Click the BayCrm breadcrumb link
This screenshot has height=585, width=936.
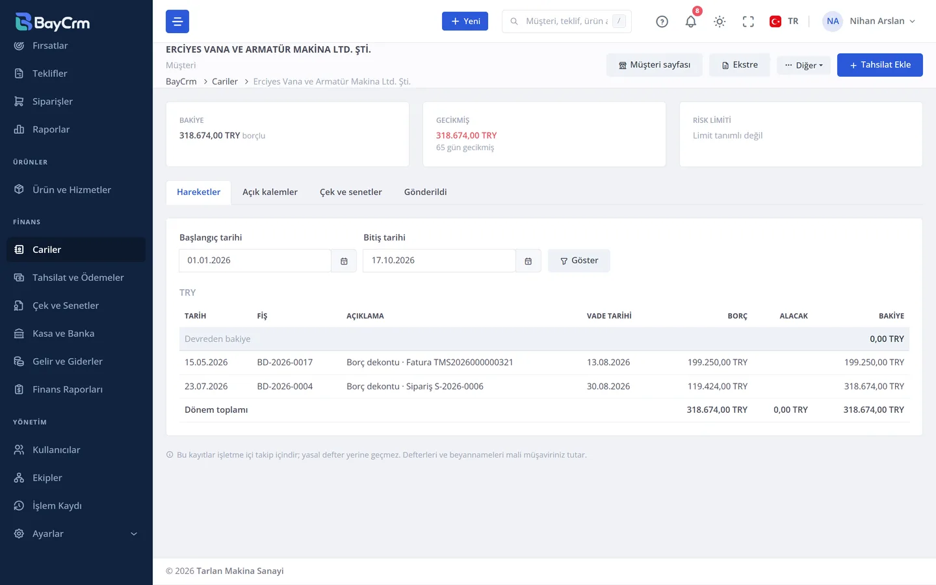(x=181, y=81)
